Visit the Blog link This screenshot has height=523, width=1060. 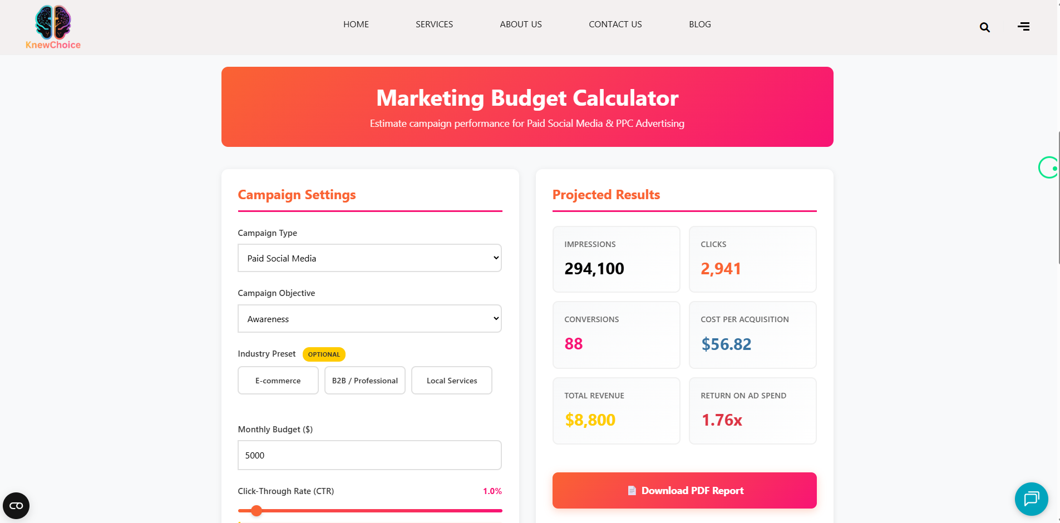click(700, 24)
